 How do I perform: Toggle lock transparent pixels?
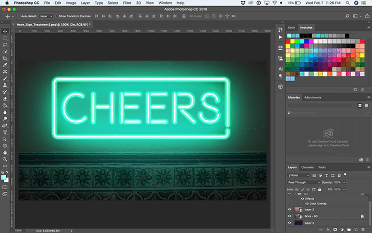tap(297, 189)
